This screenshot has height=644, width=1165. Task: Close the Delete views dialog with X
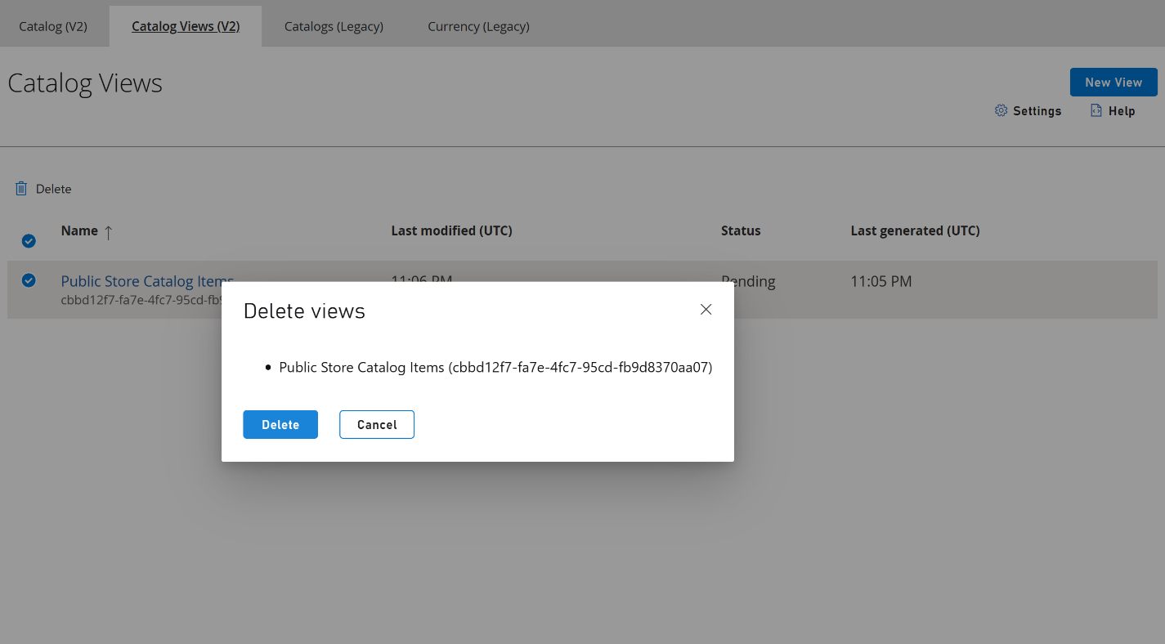pyautogui.click(x=706, y=310)
